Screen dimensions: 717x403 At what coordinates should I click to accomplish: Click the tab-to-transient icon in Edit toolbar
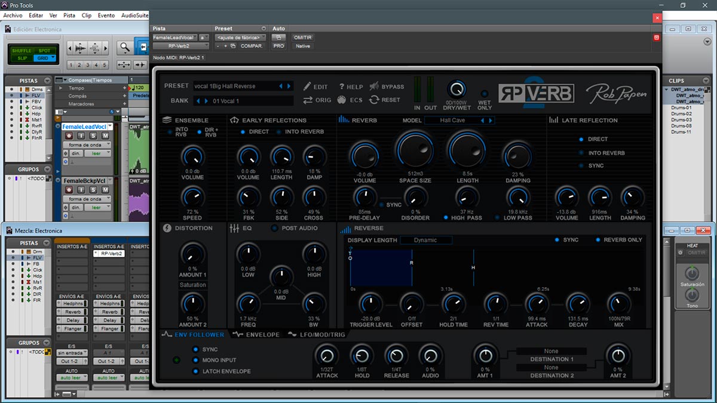pyautogui.click(x=141, y=65)
